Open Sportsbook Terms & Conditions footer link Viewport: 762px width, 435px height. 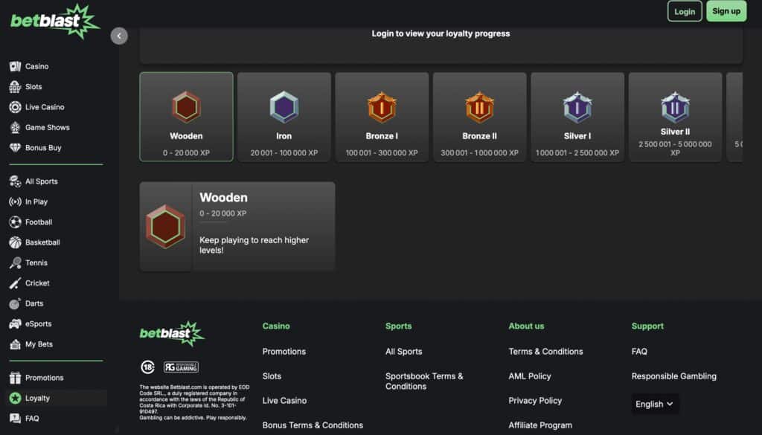point(424,381)
